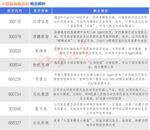The height and width of the screenshot is (130, 150).
Task: Click stock name 世纪天鸿
Action: tap(41, 65)
